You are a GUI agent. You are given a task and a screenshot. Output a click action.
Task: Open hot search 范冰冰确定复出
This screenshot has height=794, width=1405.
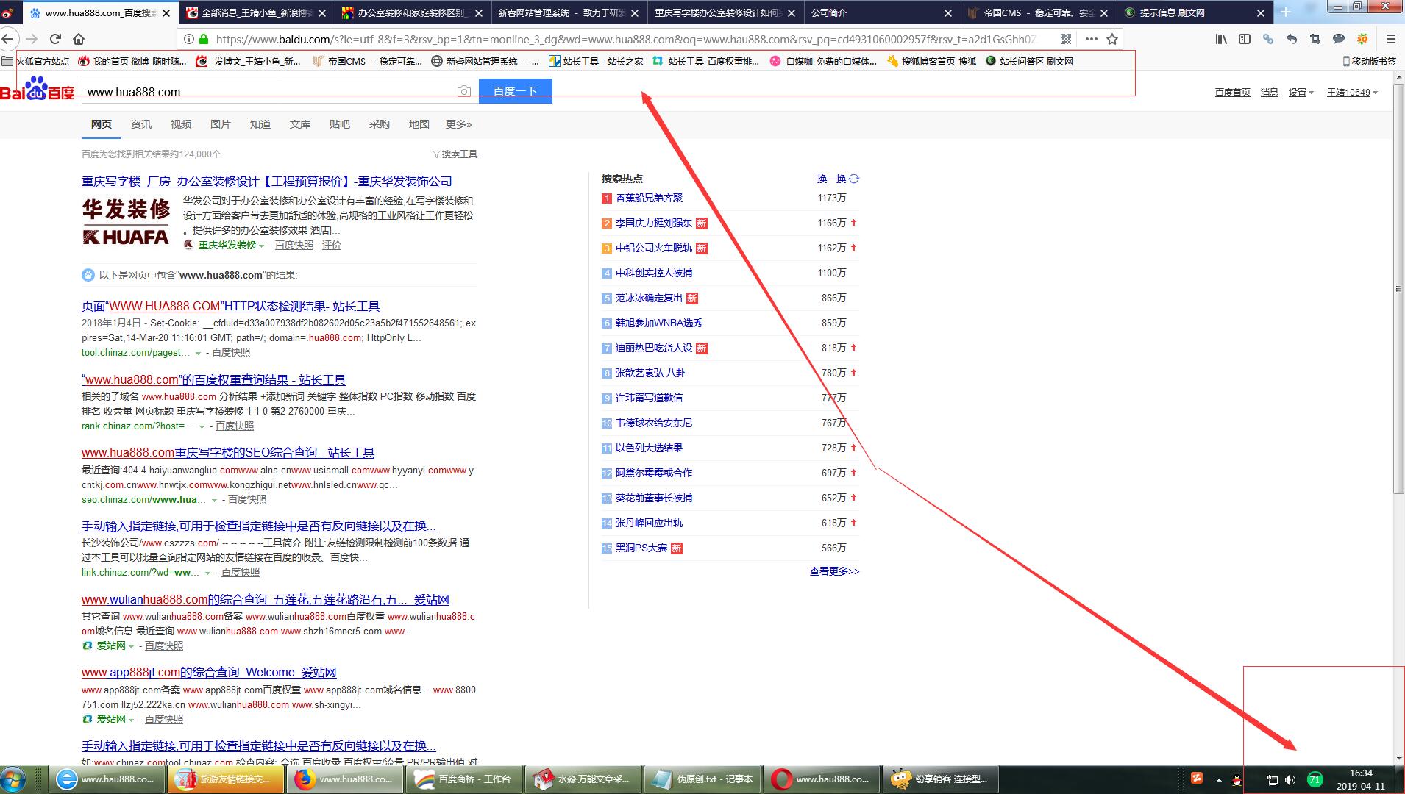pyautogui.click(x=649, y=298)
